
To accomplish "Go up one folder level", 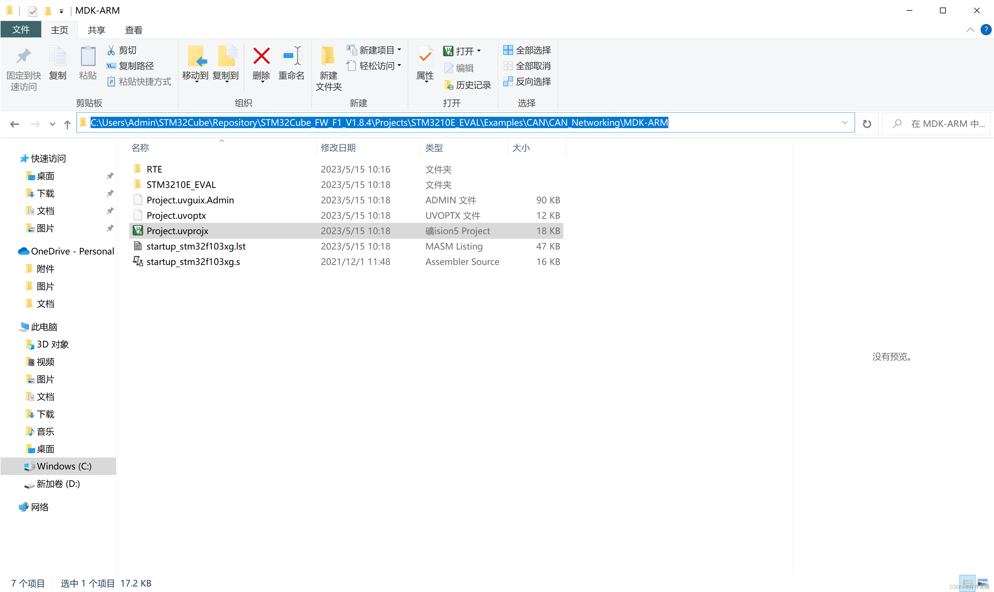I will tap(67, 124).
